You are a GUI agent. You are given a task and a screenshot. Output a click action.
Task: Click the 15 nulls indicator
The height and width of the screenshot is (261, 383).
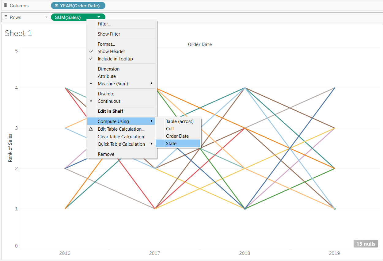pyautogui.click(x=366, y=244)
